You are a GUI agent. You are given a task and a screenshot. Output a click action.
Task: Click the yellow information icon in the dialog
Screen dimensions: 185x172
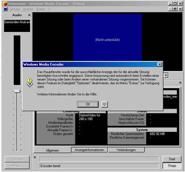pyautogui.click(x=30, y=83)
